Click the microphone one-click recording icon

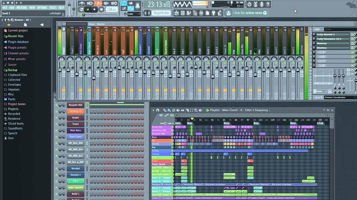pos(262,4)
